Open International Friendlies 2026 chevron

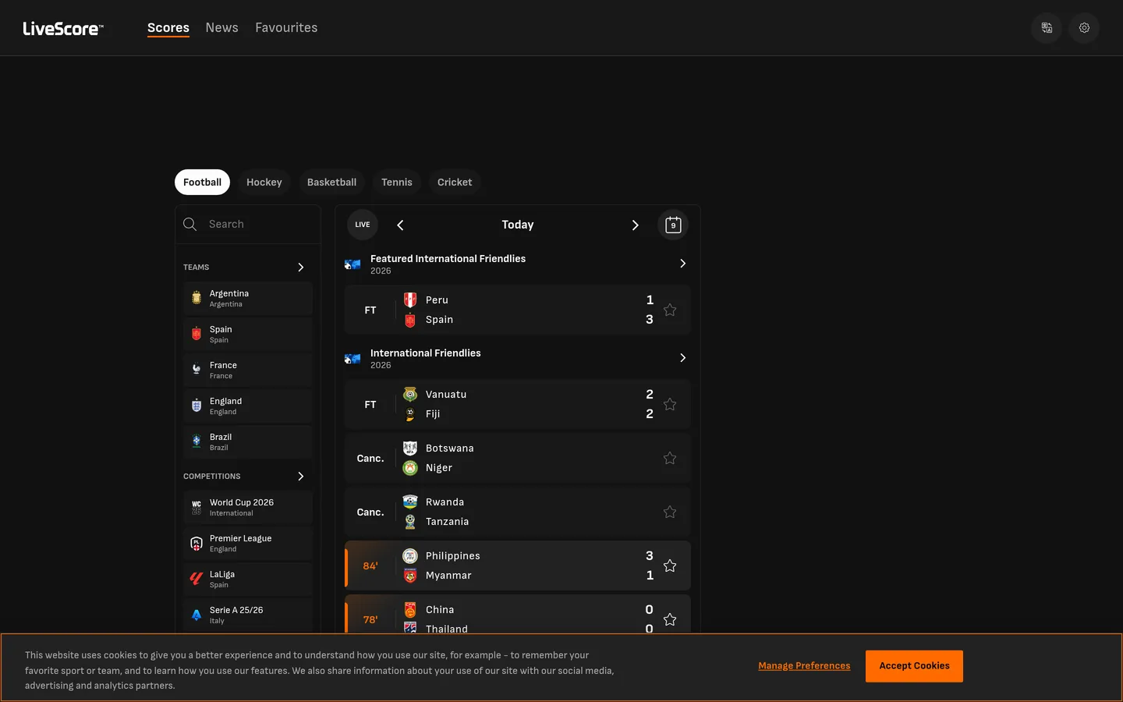coord(682,358)
